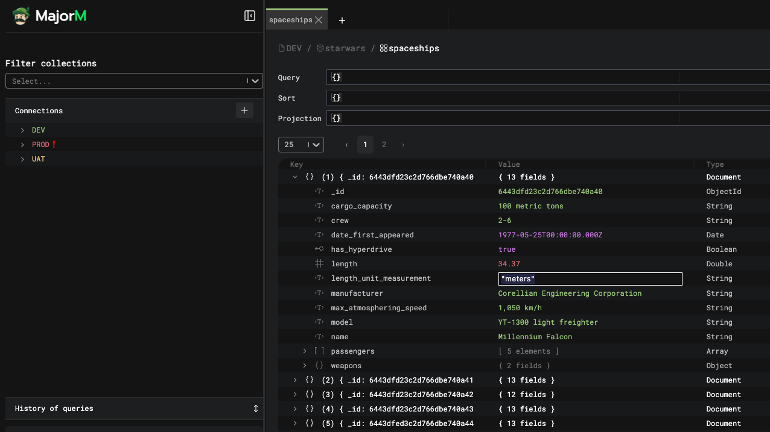Screen dimensions: 770x432
Task: Click the DEV breadcrumb link
Action: [294, 48]
